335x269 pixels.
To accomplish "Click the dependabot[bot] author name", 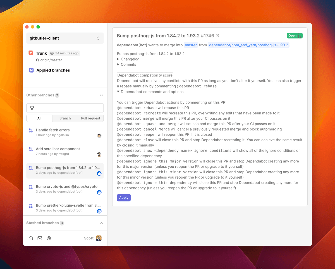I will click(x=132, y=45).
